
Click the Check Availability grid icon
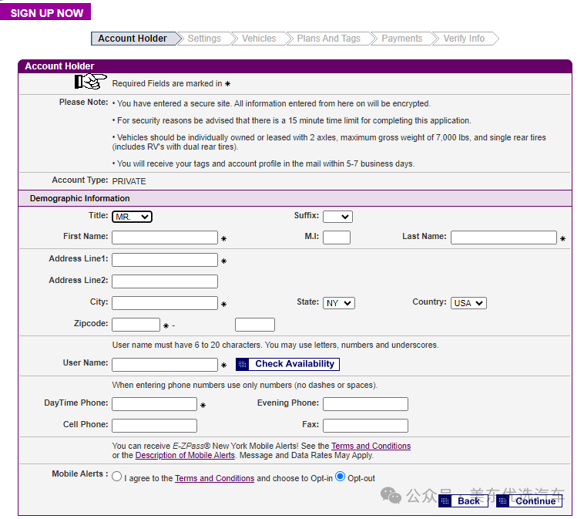click(242, 364)
